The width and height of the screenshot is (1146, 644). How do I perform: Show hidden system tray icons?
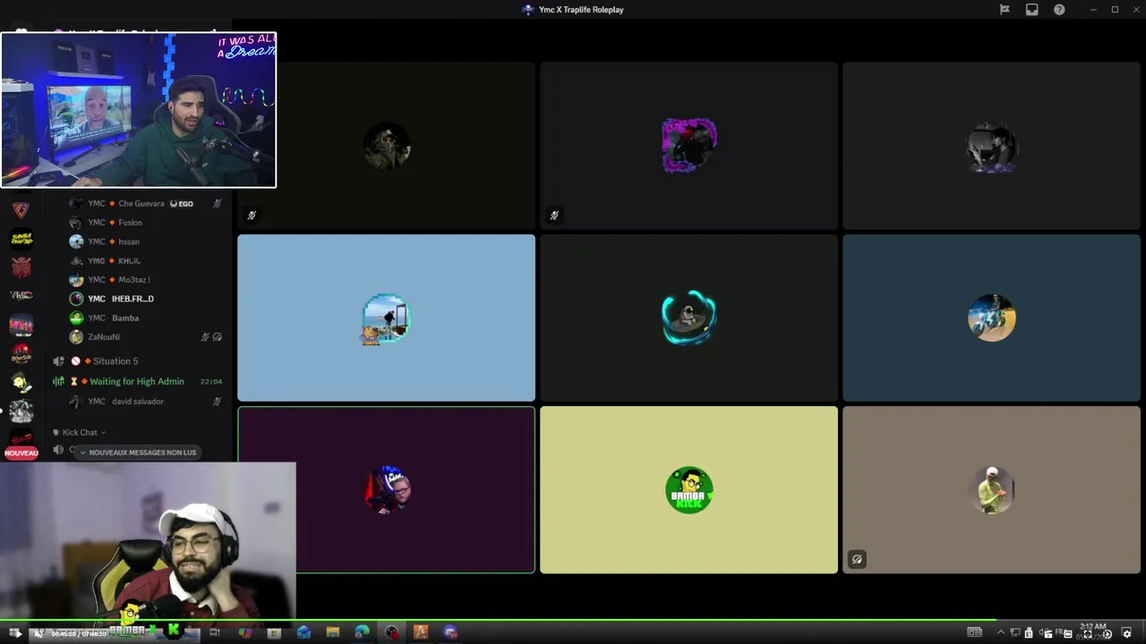coord(1000,632)
